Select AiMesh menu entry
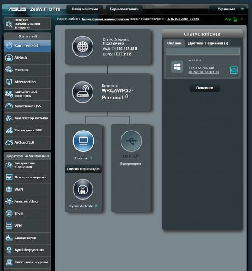Screen dimensions: 252x271 click(x=27, y=58)
